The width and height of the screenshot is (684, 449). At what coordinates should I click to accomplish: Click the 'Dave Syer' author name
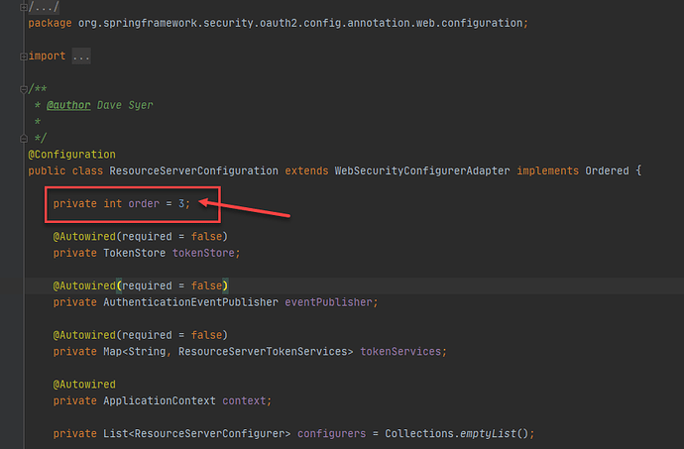click(125, 105)
